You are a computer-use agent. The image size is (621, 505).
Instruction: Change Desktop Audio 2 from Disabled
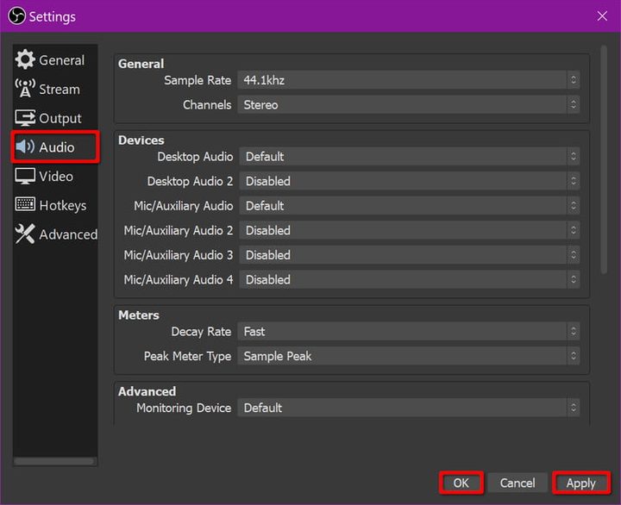409,182
